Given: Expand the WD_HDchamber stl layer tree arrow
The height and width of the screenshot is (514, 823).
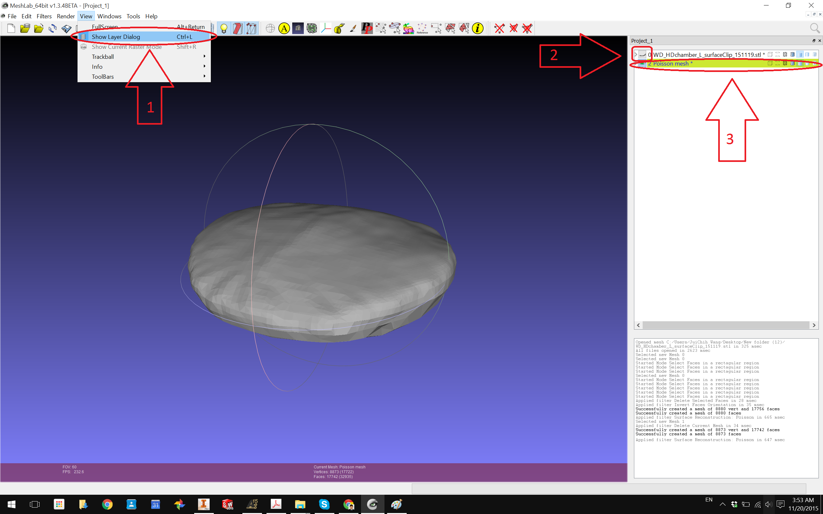Looking at the screenshot, I should [635, 54].
